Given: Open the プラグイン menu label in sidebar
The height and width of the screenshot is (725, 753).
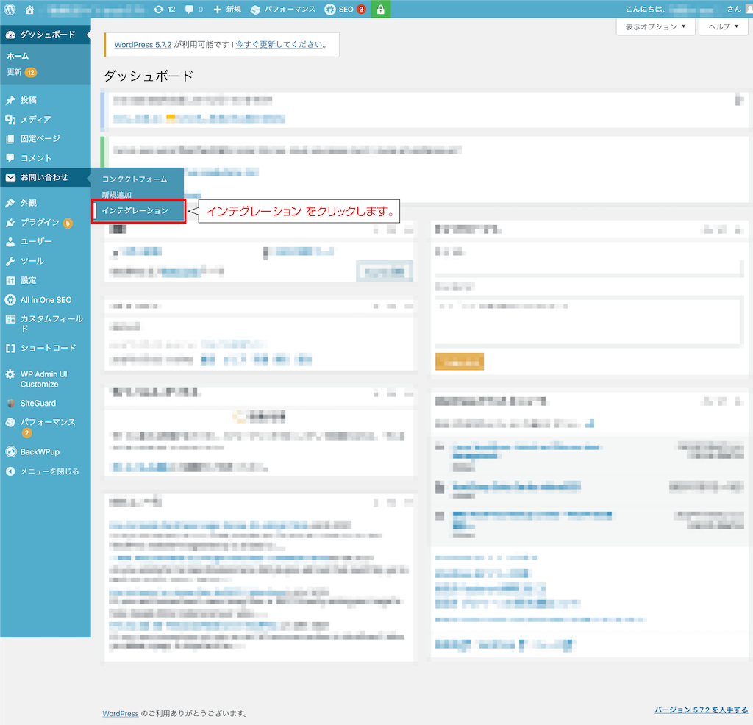Looking at the screenshot, I should click(40, 222).
